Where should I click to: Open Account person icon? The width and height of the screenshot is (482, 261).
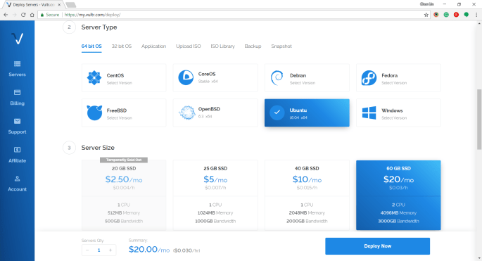(x=17, y=179)
